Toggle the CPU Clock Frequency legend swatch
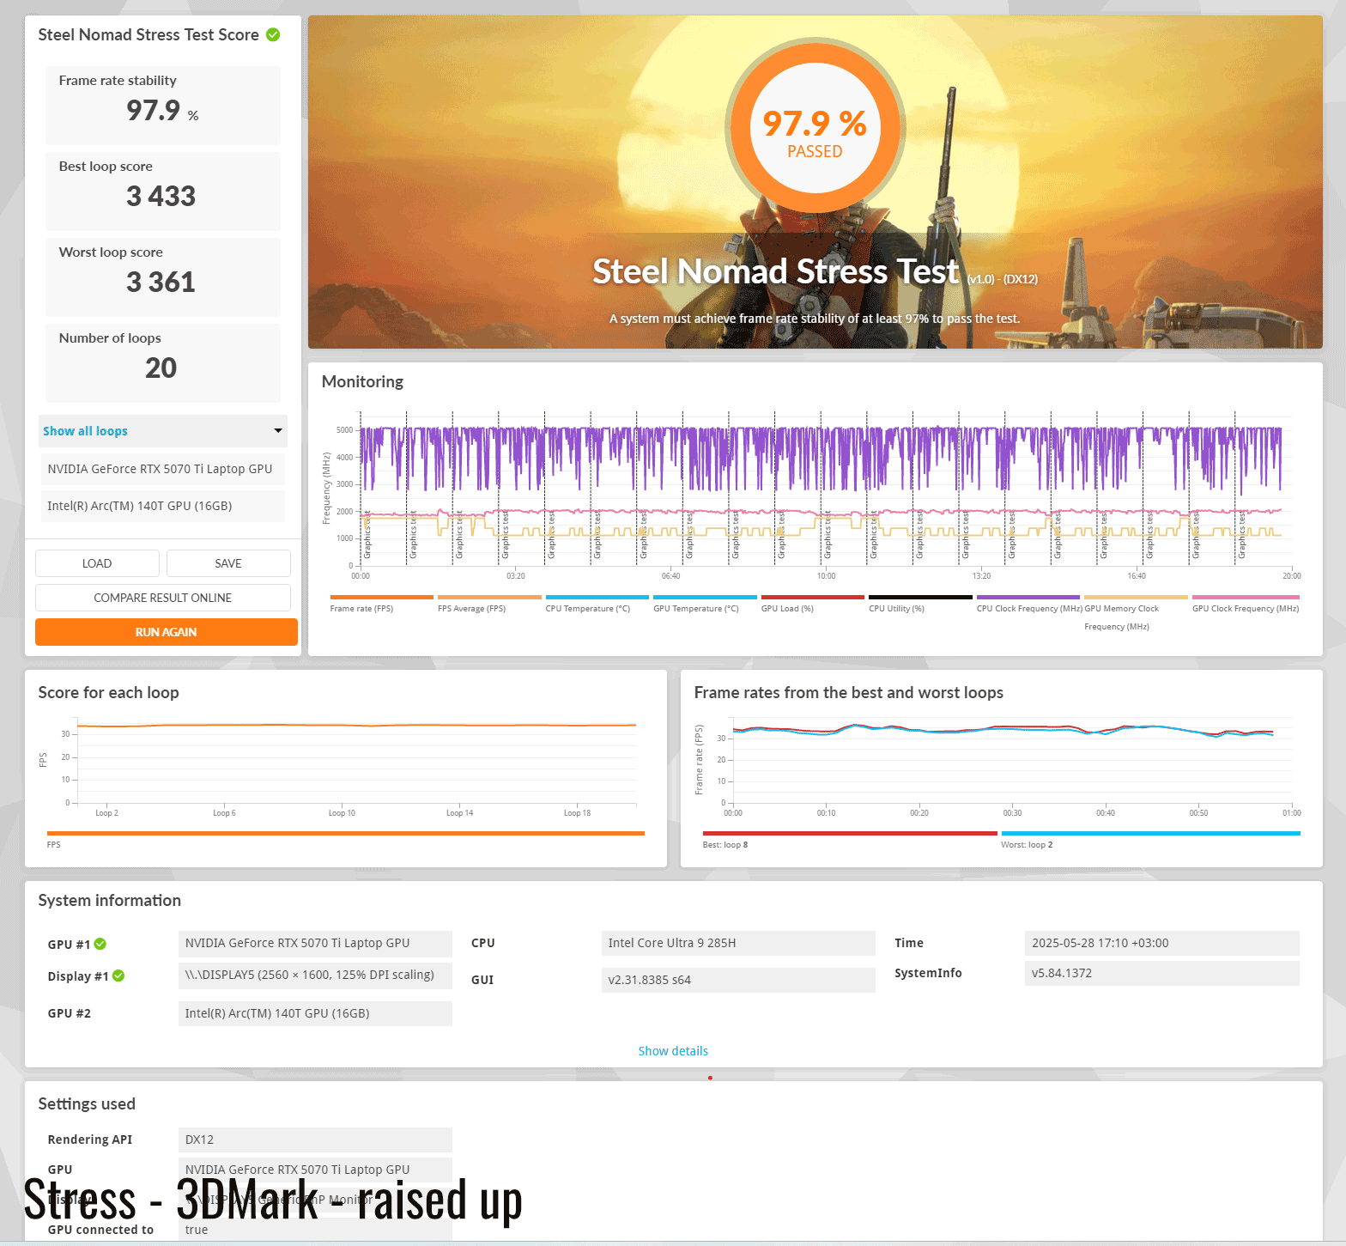The width and height of the screenshot is (1346, 1246). tap(1028, 597)
